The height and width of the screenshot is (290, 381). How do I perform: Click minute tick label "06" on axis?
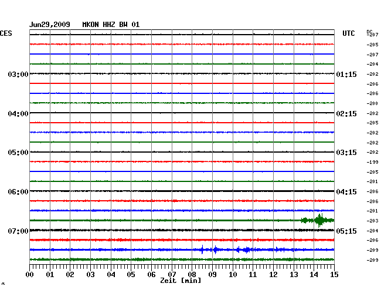coord(151,275)
